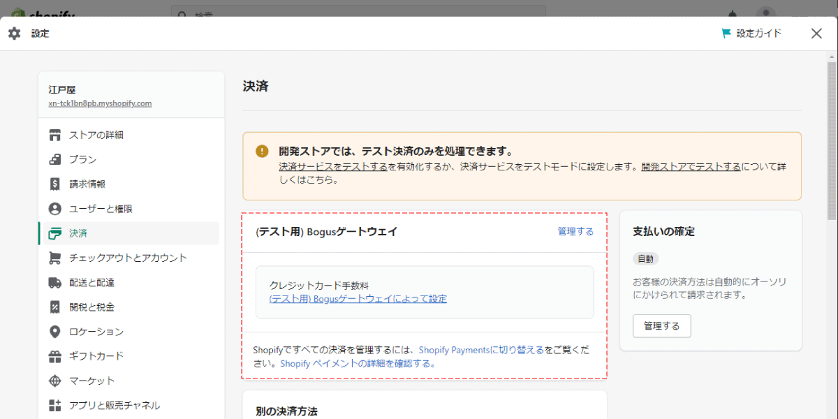Click Shopify ペイメントの詳細を確認する link
Viewport: 838px width, 419px height.
tap(358, 364)
